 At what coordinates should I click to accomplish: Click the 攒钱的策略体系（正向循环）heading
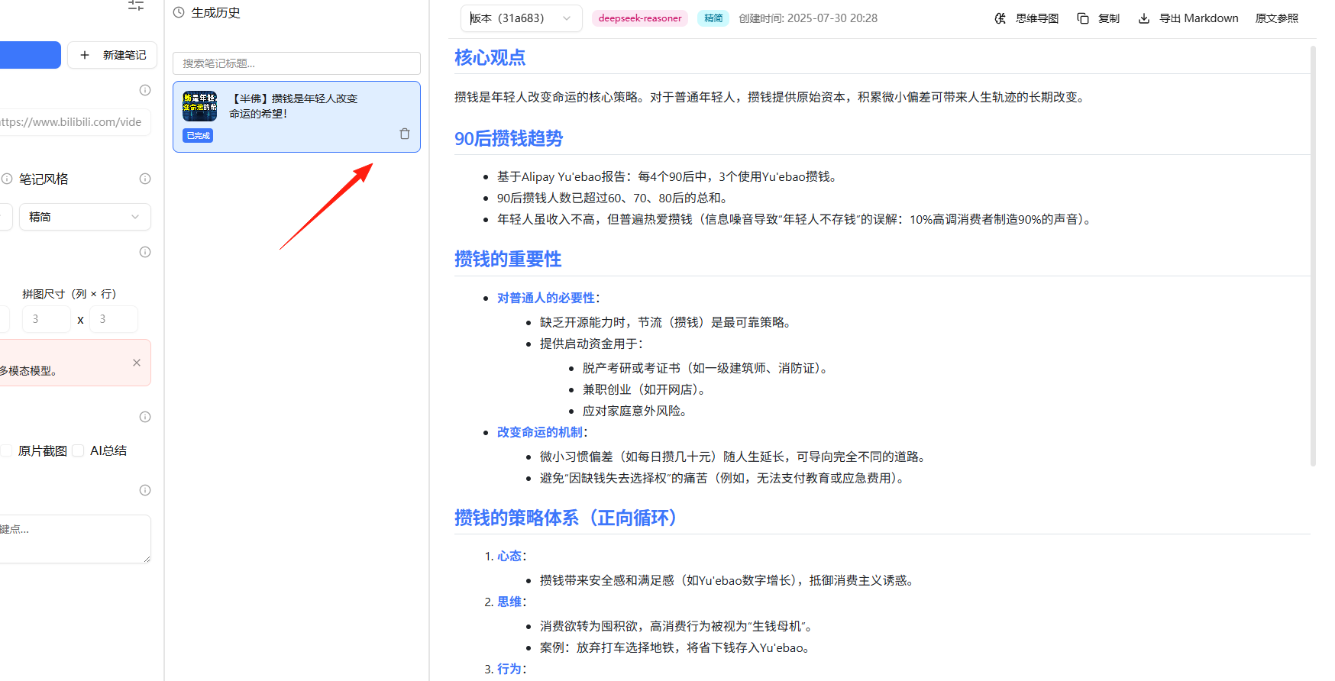click(565, 518)
